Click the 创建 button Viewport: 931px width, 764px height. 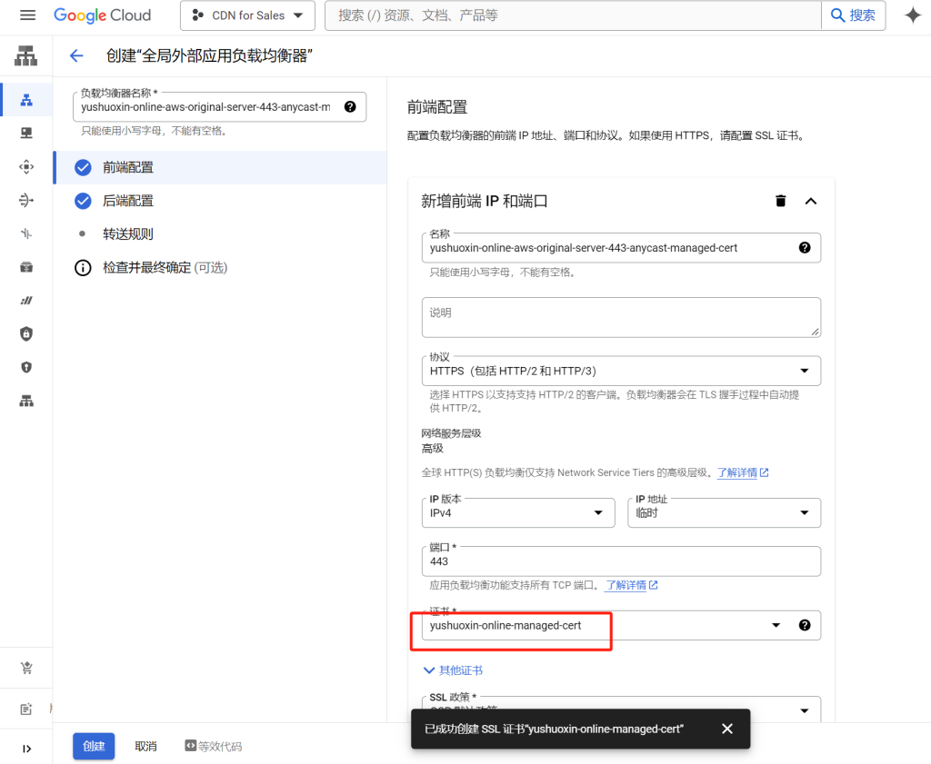coord(94,746)
